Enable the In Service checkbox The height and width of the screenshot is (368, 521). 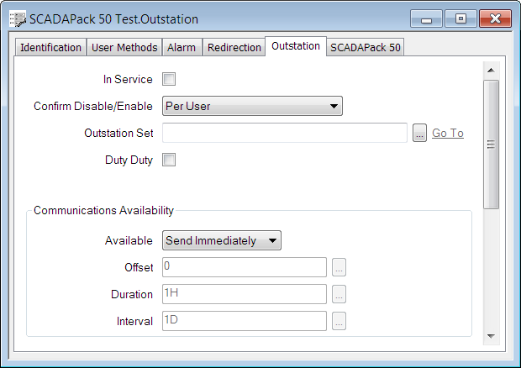[169, 80]
